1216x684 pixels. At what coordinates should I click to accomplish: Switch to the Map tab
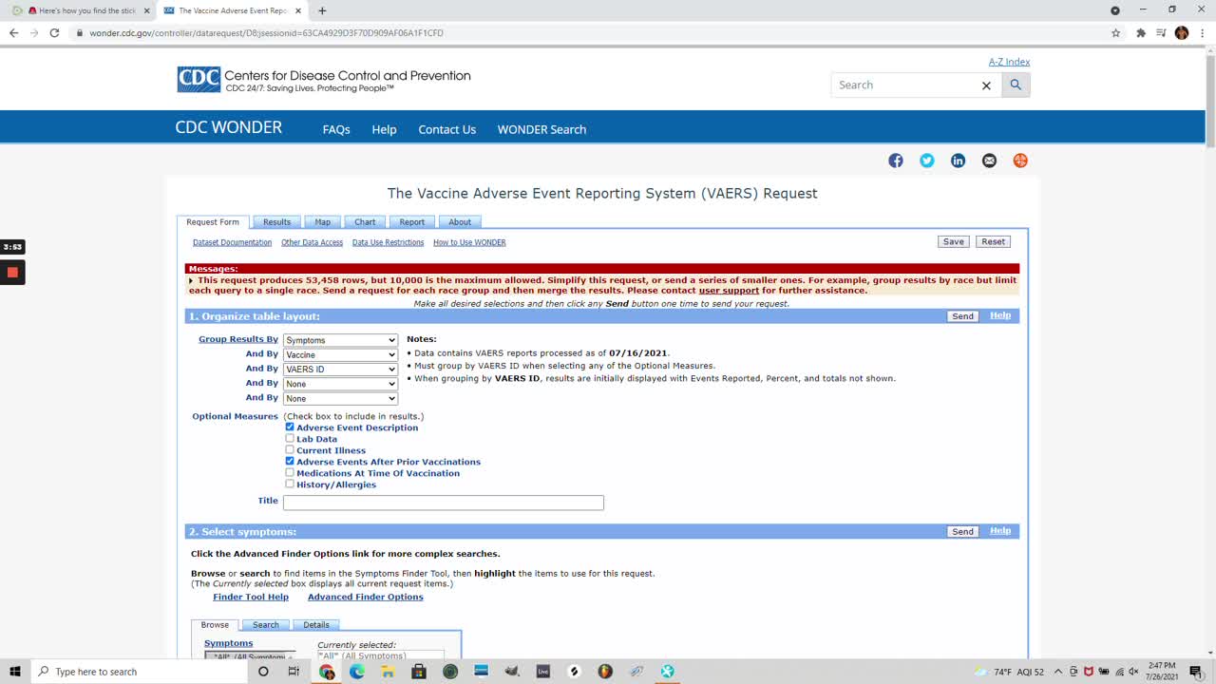tap(323, 222)
